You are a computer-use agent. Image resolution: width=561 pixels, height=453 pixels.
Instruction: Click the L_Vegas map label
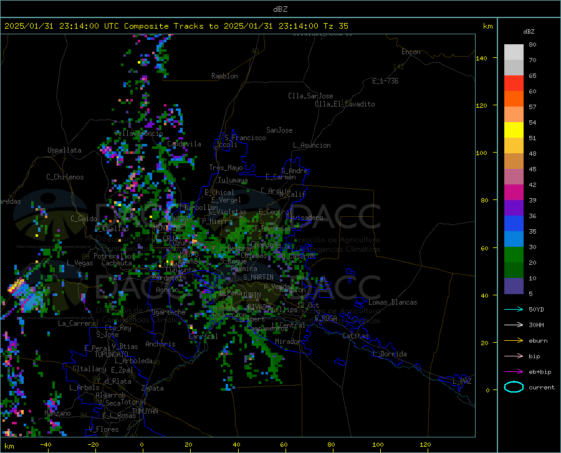click(x=80, y=263)
